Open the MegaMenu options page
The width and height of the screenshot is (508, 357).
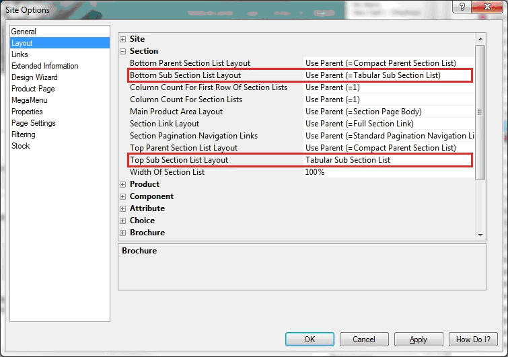pos(29,100)
